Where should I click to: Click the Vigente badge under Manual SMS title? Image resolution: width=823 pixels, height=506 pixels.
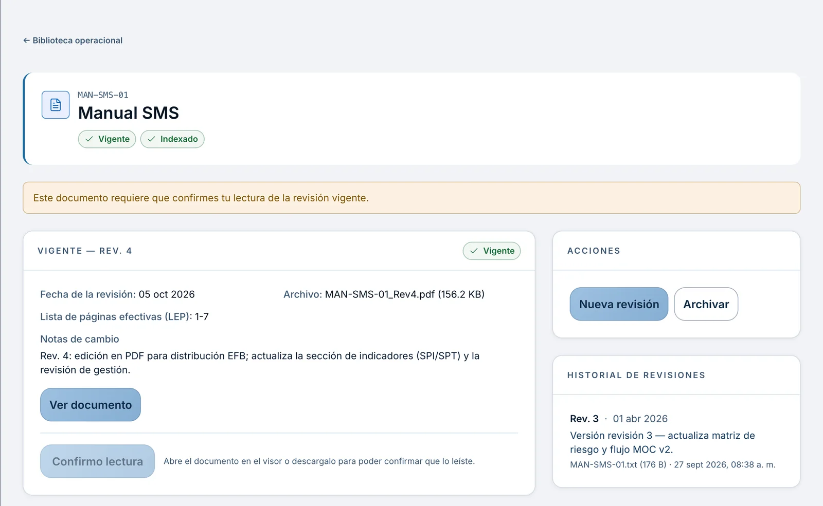tap(107, 139)
